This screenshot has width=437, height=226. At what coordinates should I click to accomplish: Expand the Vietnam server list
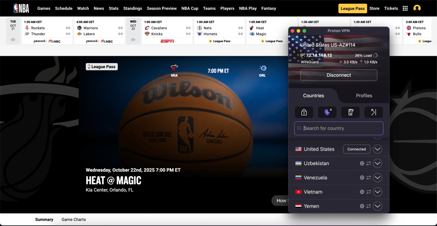[x=377, y=192]
